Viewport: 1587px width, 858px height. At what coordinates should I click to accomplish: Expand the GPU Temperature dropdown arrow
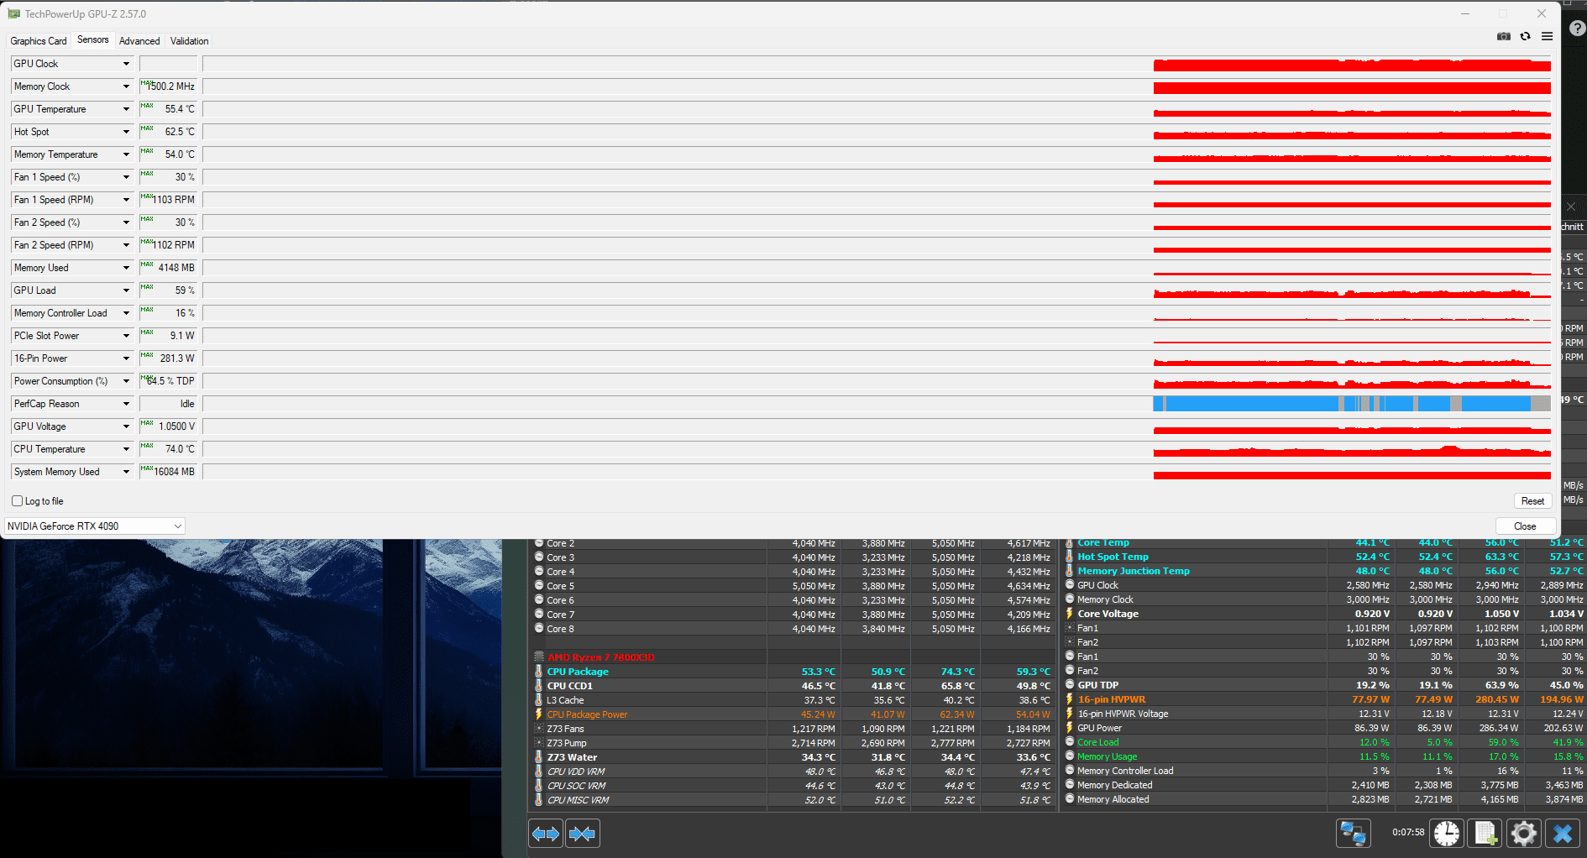pos(126,109)
